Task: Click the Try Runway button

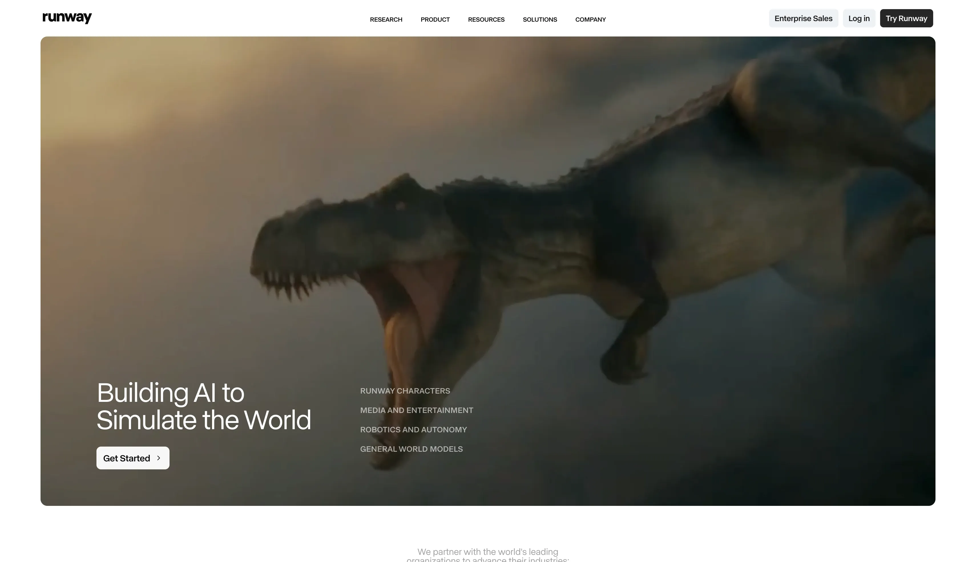Action: click(906, 18)
